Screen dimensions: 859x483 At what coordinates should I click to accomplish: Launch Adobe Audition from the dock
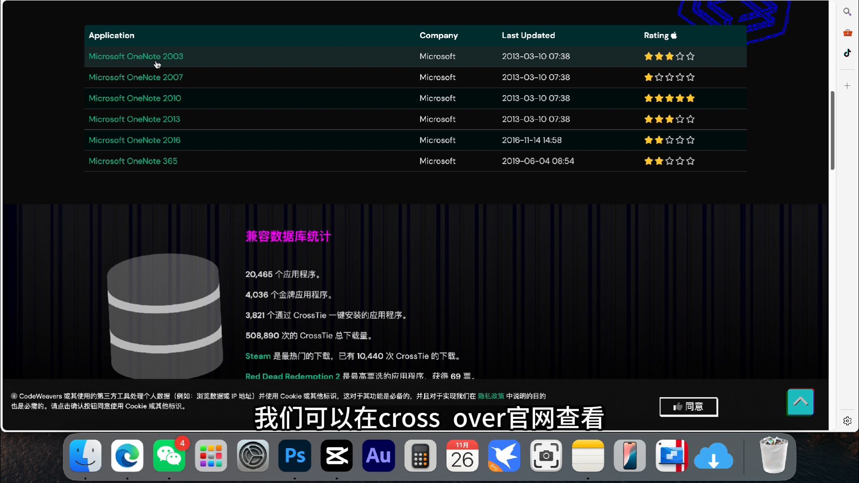click(378, 456)
